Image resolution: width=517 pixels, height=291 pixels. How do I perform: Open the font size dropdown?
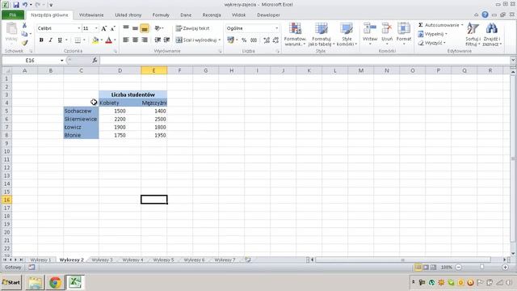click(x=96, y=28)
